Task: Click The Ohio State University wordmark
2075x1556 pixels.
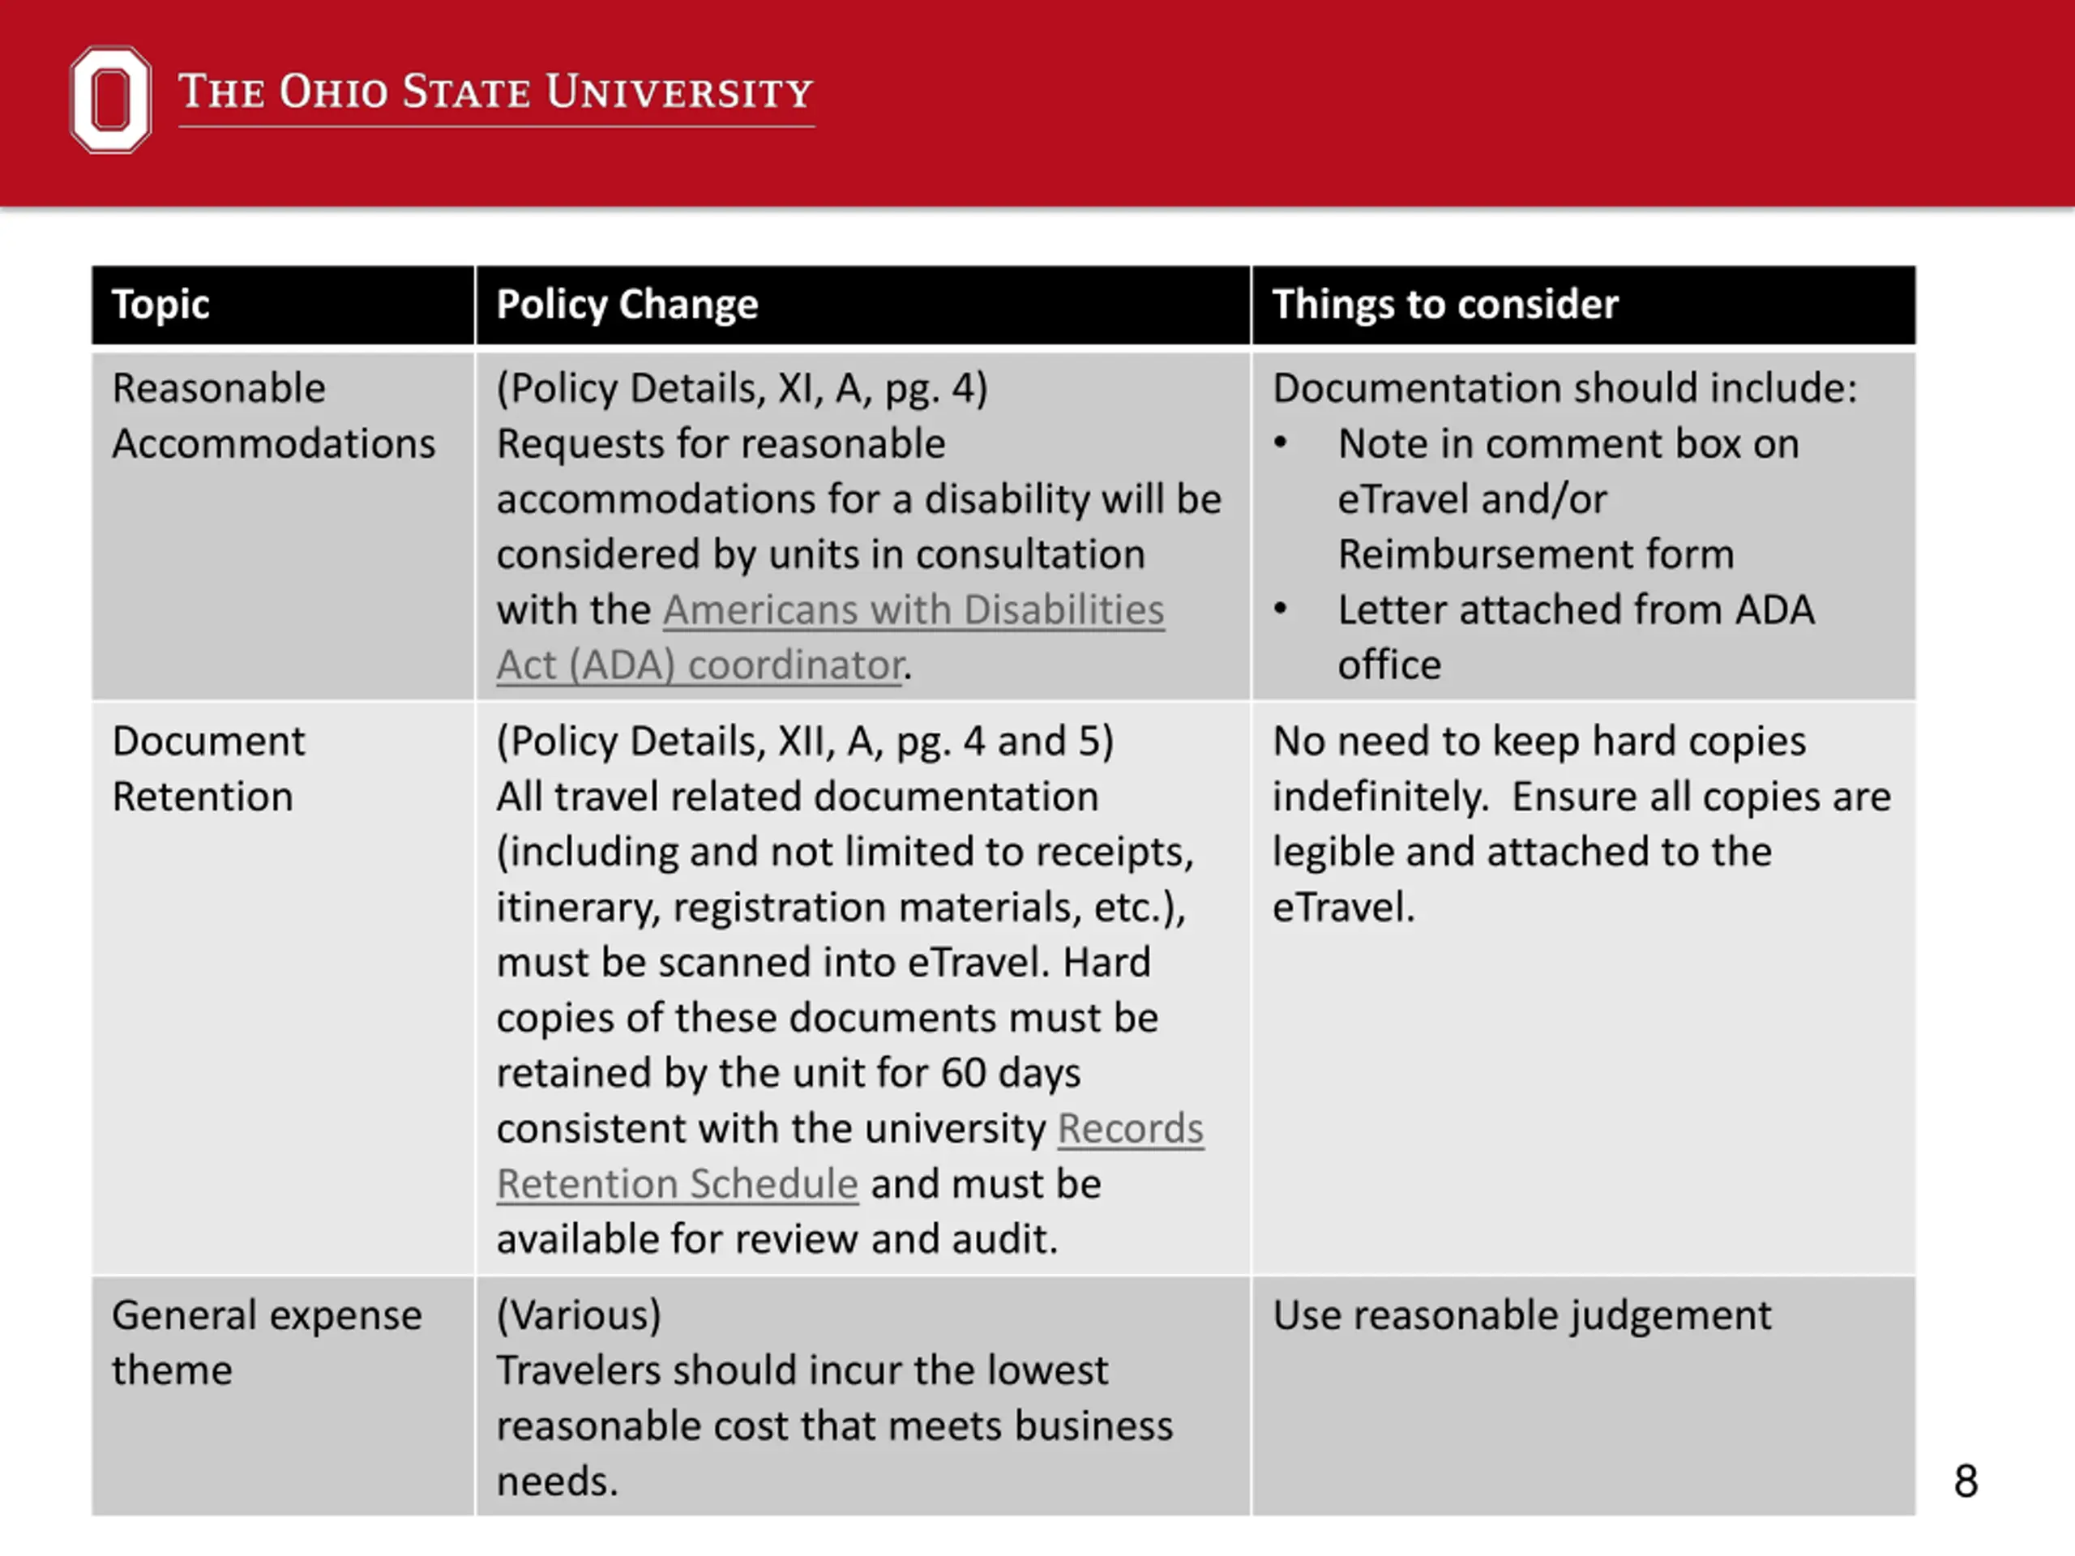Action: [x=496, y=95]
